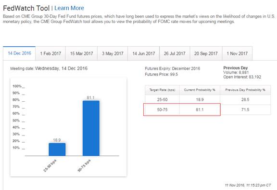Click the 28.5 previous day cell
The width and height of the screenshot is (277, 190).
point(245,99)
